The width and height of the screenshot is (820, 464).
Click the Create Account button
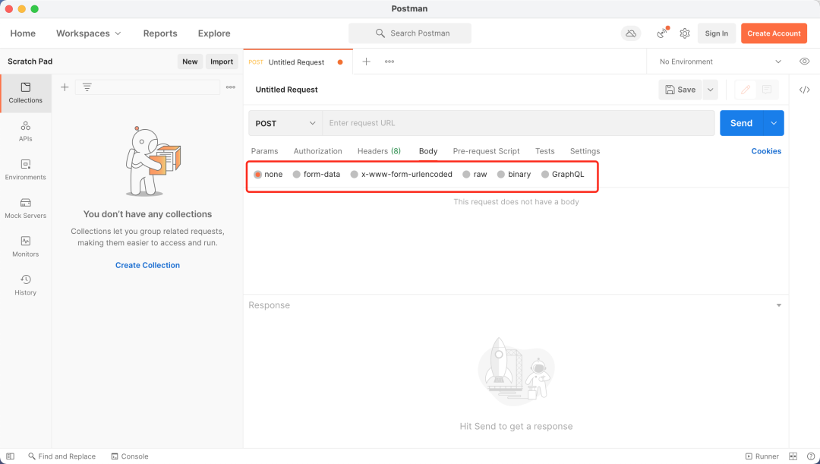[x=774, y=33]
